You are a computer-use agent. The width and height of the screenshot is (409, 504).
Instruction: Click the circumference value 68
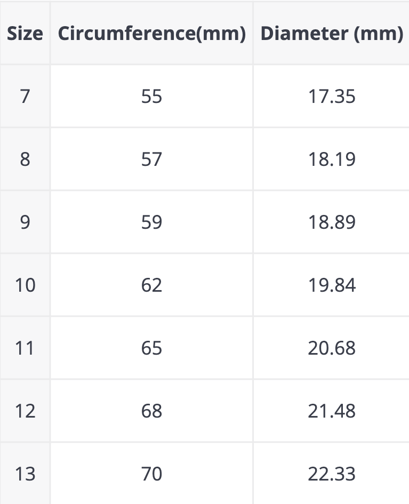point(152,411)
